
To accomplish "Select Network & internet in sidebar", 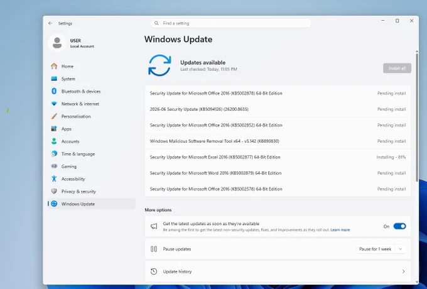I will [x=92, y=104].
